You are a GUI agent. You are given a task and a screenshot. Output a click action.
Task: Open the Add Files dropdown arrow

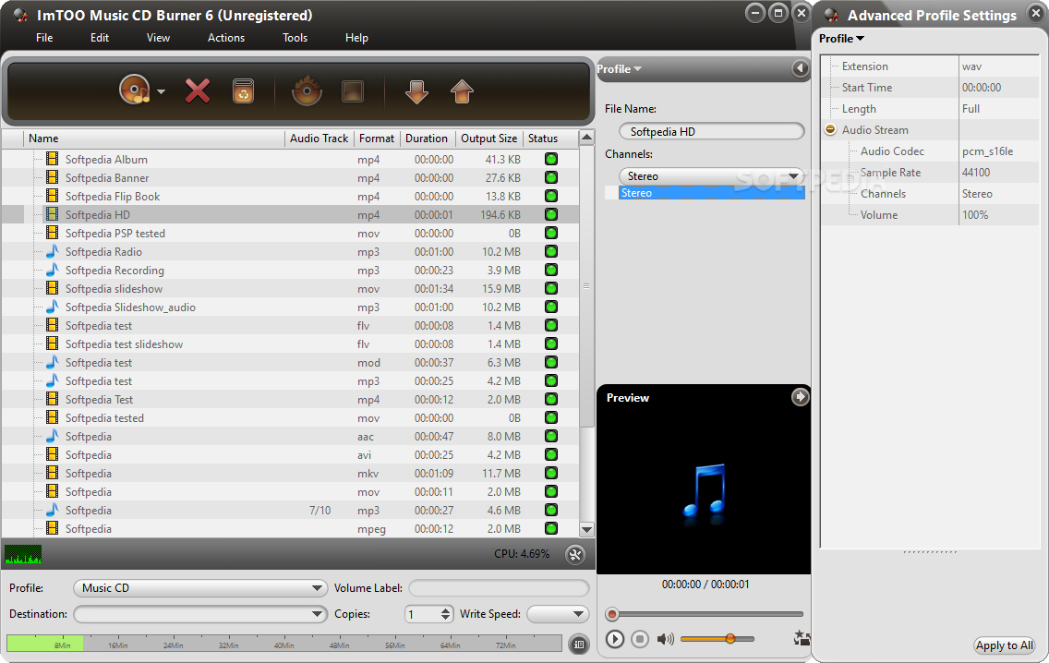(162, 91)
